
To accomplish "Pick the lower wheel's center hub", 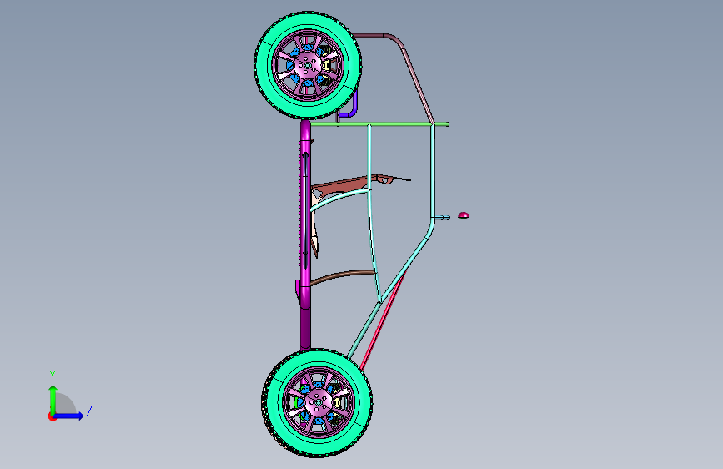I will click(x=318, y=403).
